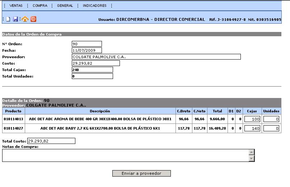Click the red power logout icon
290x187 pixels.
(x=33, y=19)
